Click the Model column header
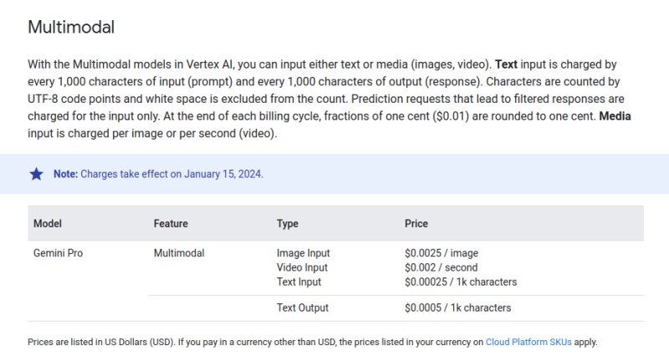 [48, 224]
